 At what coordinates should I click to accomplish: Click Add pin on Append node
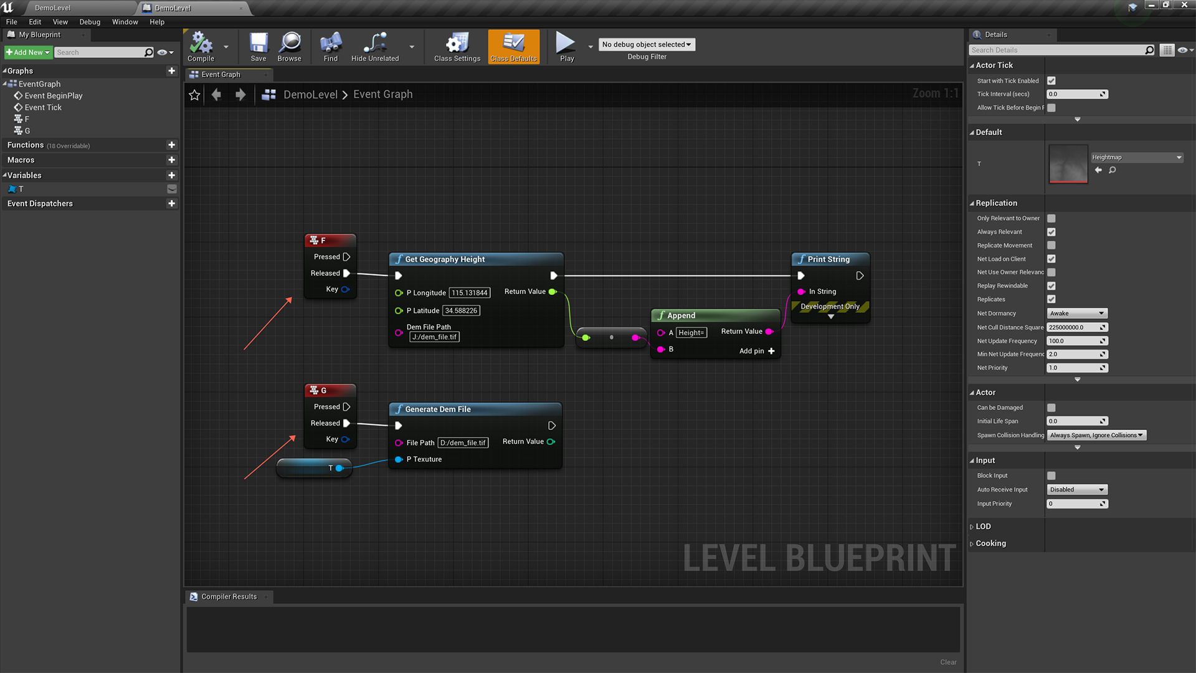(x=757, y=351)
